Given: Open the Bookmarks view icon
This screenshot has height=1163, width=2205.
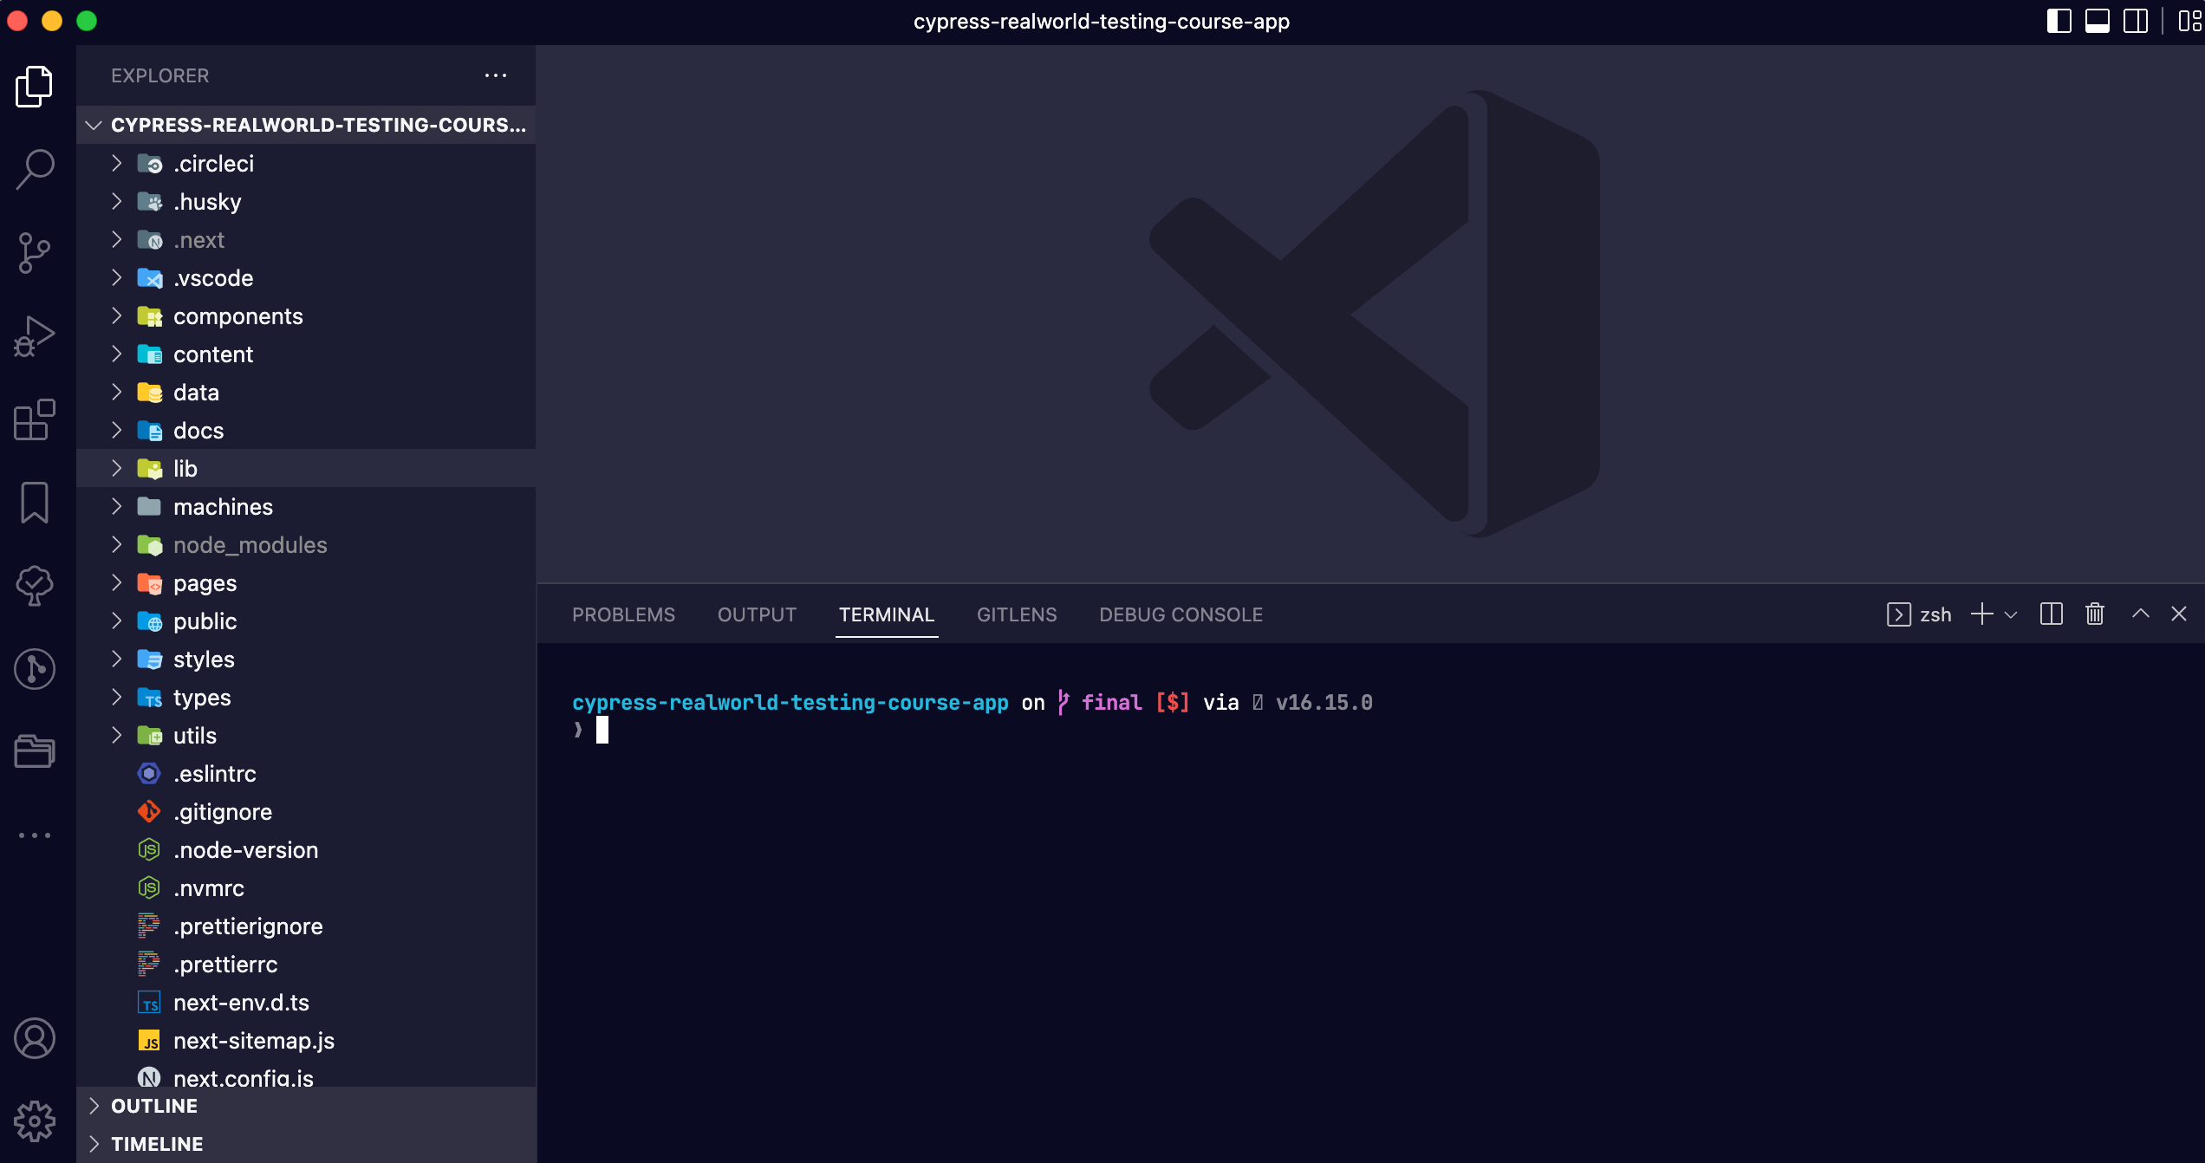Looking at the screenshot, I should coord(35,503).
